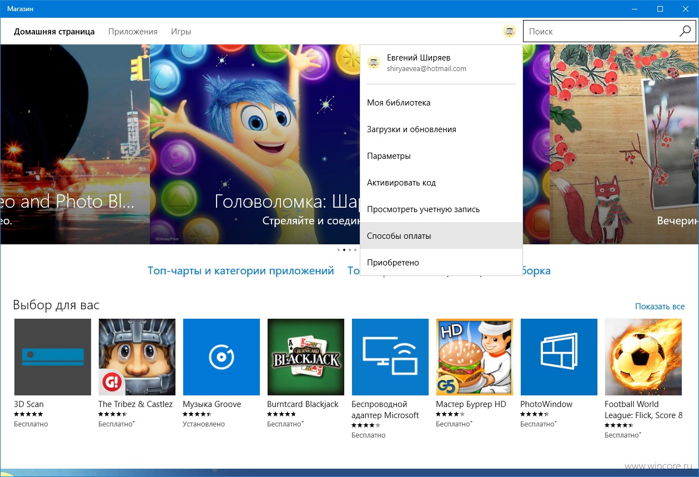Click The Tribez & Castlez title
699x477 pixels.
[135, 404]
